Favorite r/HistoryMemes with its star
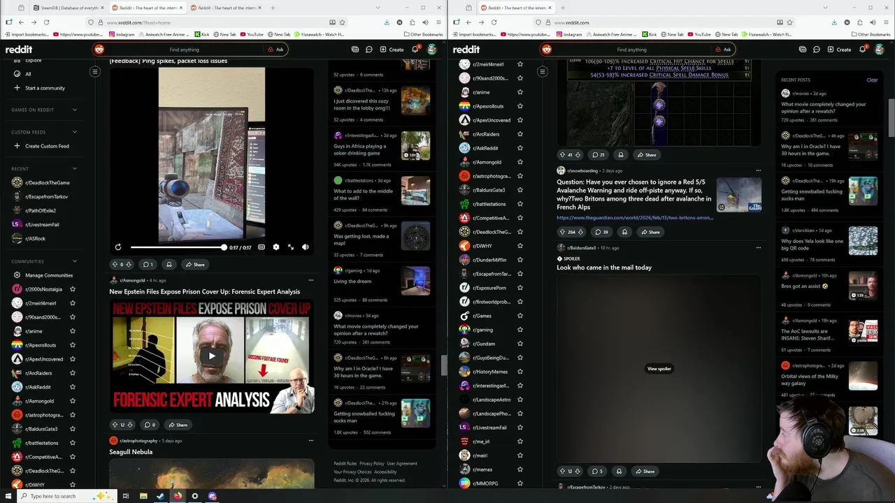 tap(520, 372)
